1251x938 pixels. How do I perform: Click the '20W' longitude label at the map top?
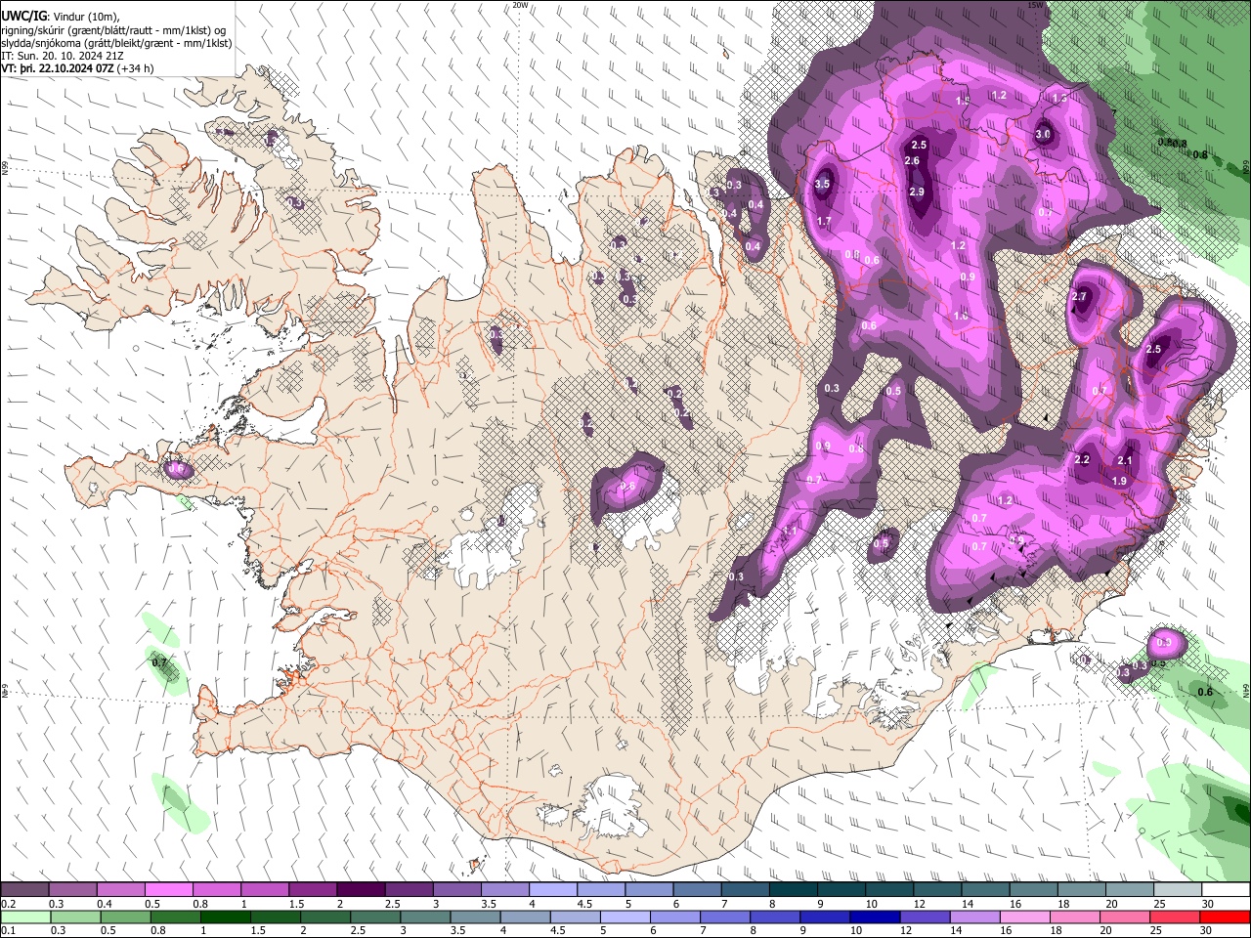coord(520,5)
